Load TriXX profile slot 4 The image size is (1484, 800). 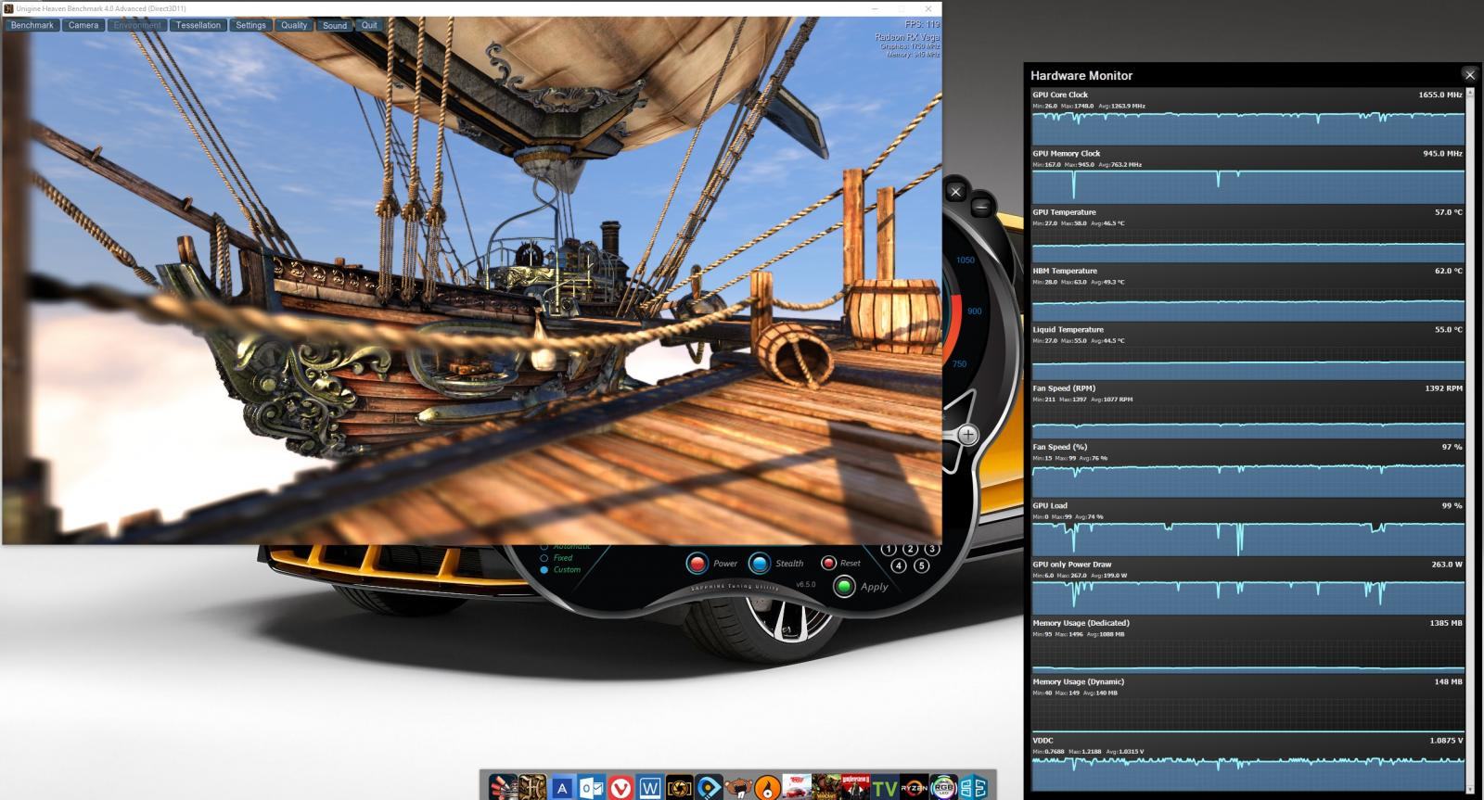coord(899,565)
